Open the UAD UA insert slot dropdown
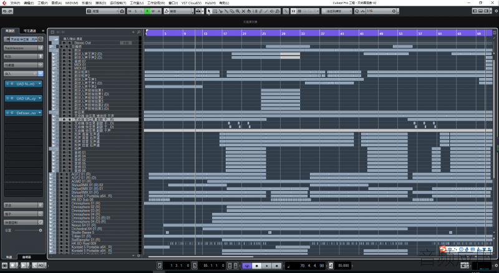The image size is (499, 273). pyautogui.click(x=40, y=99)
